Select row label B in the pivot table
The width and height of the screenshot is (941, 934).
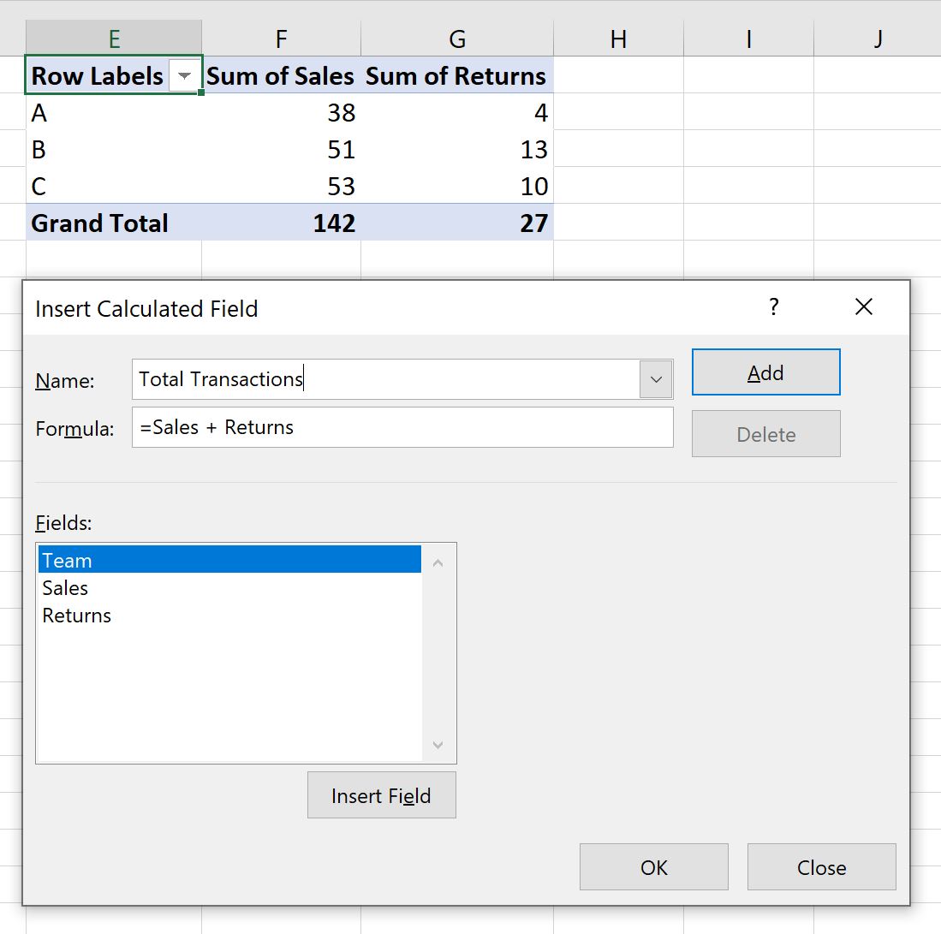click(x=39, y=149)
